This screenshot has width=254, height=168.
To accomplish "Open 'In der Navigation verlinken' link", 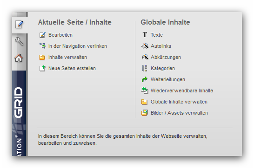I will [x=78, y=46].
